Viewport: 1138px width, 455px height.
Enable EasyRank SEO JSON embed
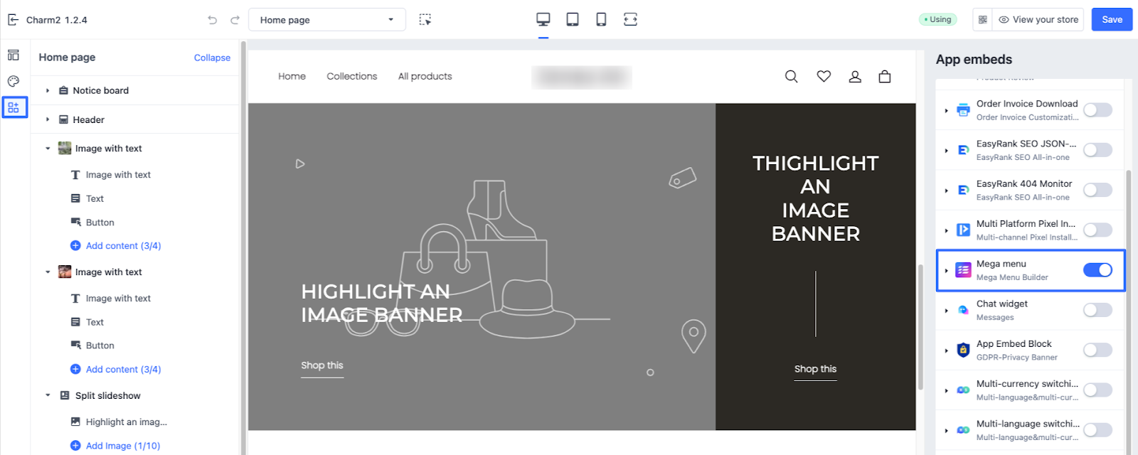tap(1097, 149)
